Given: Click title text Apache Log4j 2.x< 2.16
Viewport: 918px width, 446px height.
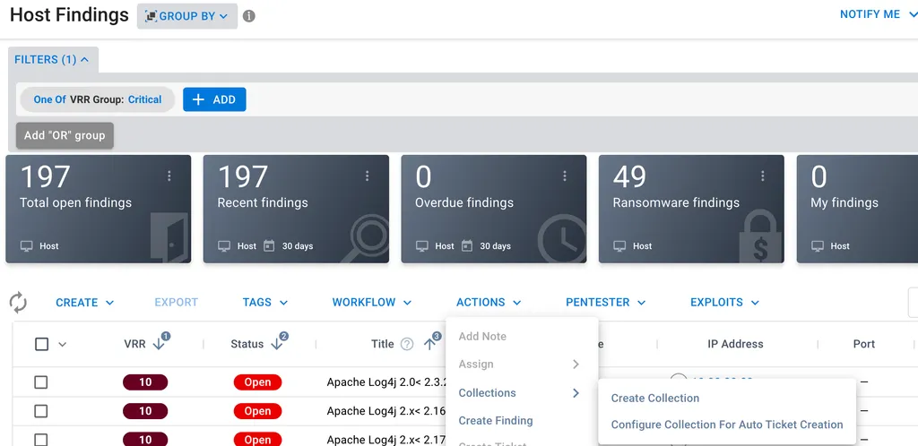Looking at the screenshot, I should (387, 411).
